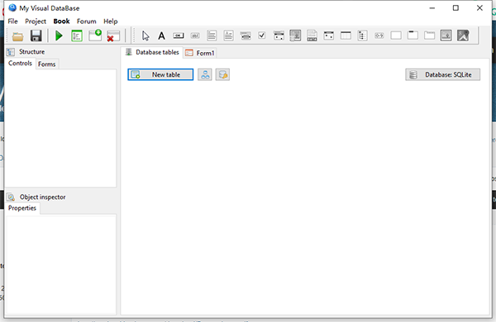The height and width of the screenshot is (322, 496).
Task: Add new form with green plus icon
Action: [x=95, y=36]
